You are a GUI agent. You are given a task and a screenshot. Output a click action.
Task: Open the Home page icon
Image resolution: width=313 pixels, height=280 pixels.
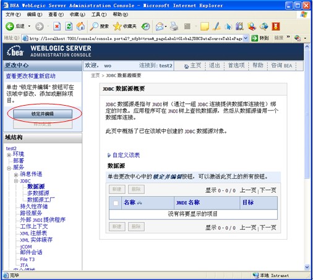[80, 26]
